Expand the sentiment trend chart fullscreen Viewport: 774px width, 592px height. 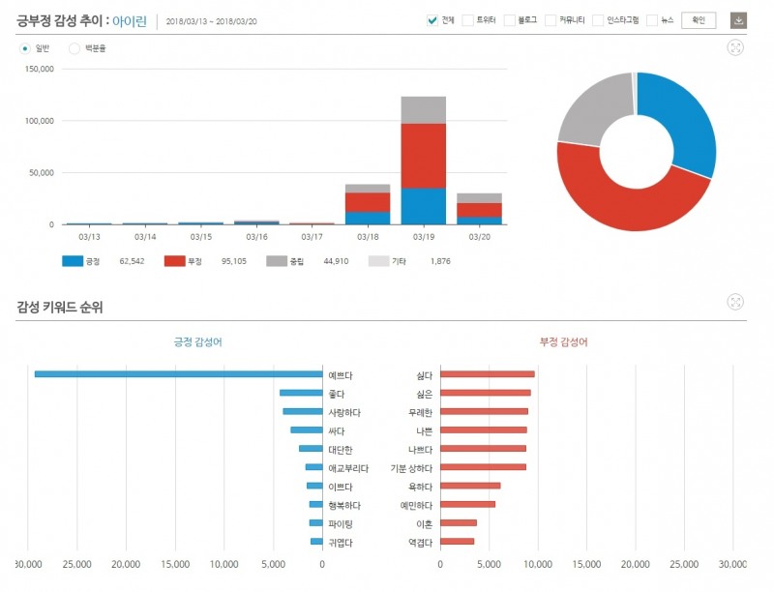pyautogui.click(x=735, y=47)
